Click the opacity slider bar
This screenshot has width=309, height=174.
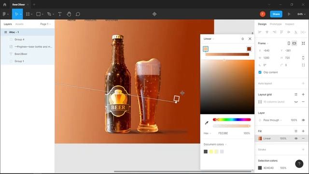click(232, 126)
